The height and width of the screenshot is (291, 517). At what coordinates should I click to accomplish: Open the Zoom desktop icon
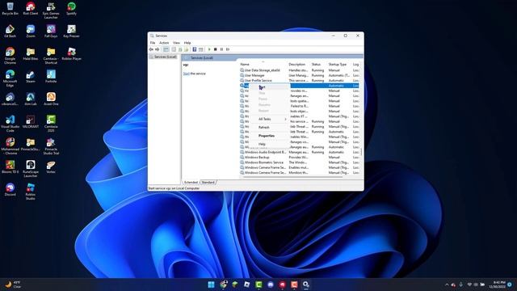pyautogui.click(x=31, y=32)
